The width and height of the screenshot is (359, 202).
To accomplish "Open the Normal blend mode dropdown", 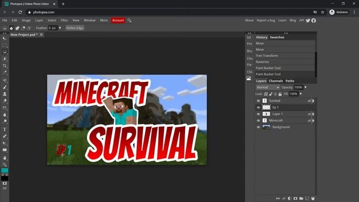I will click(268, 88).
